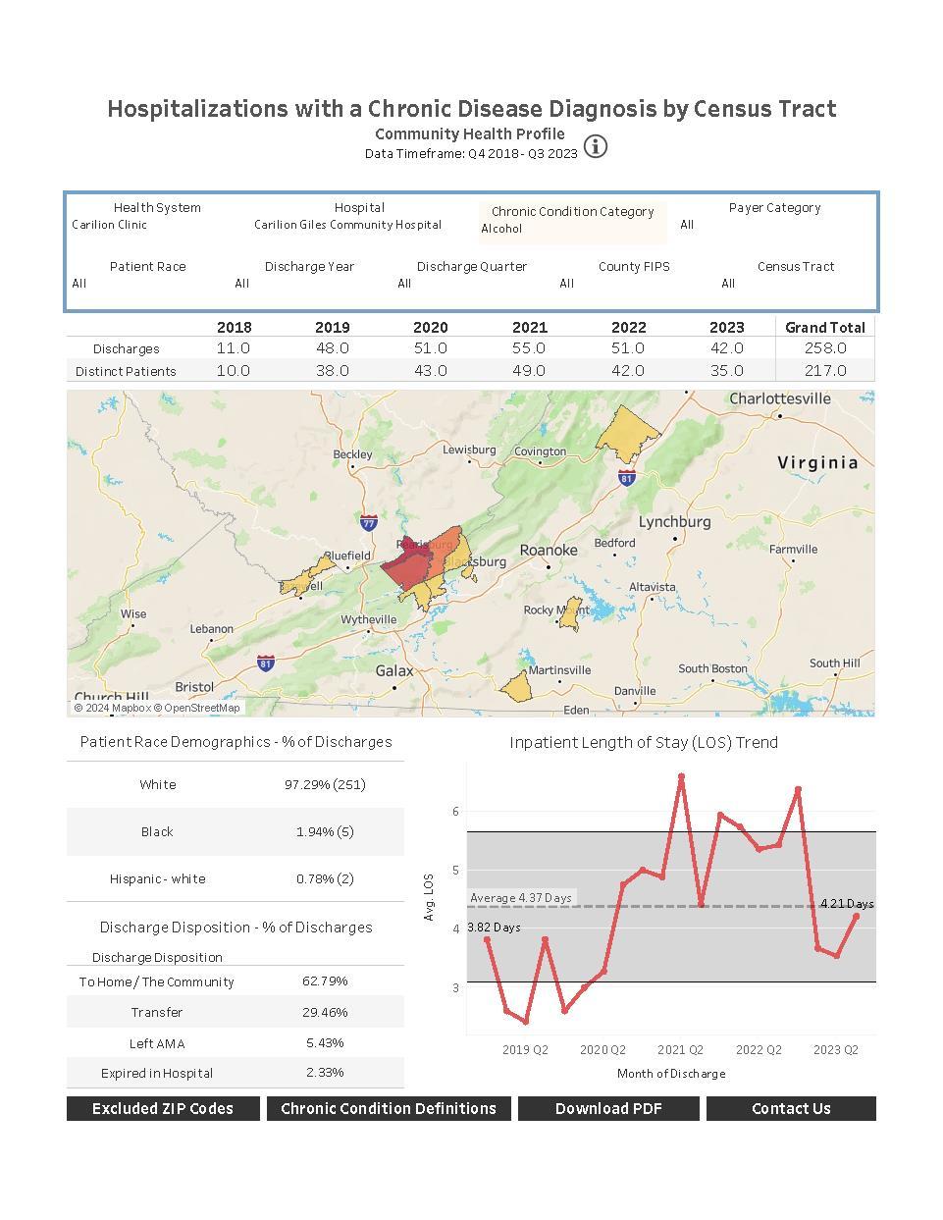This screenshot has width=943, height=1220.
Task: Click the 2021 Q2 axis label
Action: point(680,1050)
